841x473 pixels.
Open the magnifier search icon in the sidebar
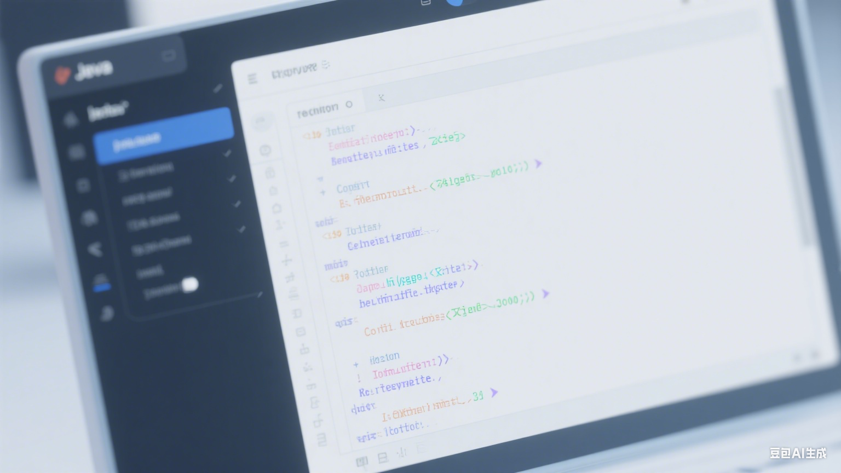point(107,314)
